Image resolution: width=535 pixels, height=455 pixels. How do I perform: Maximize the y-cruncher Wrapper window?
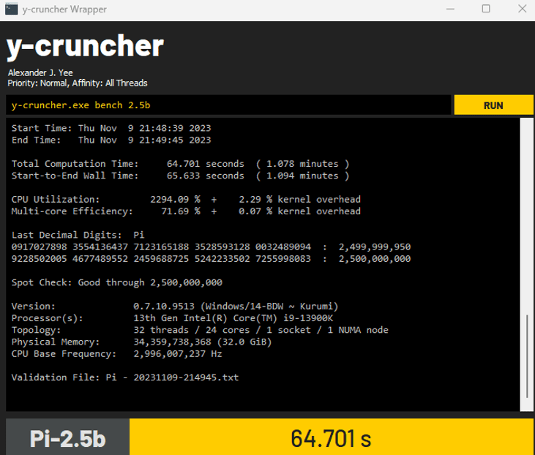click(x=486, y=9)
